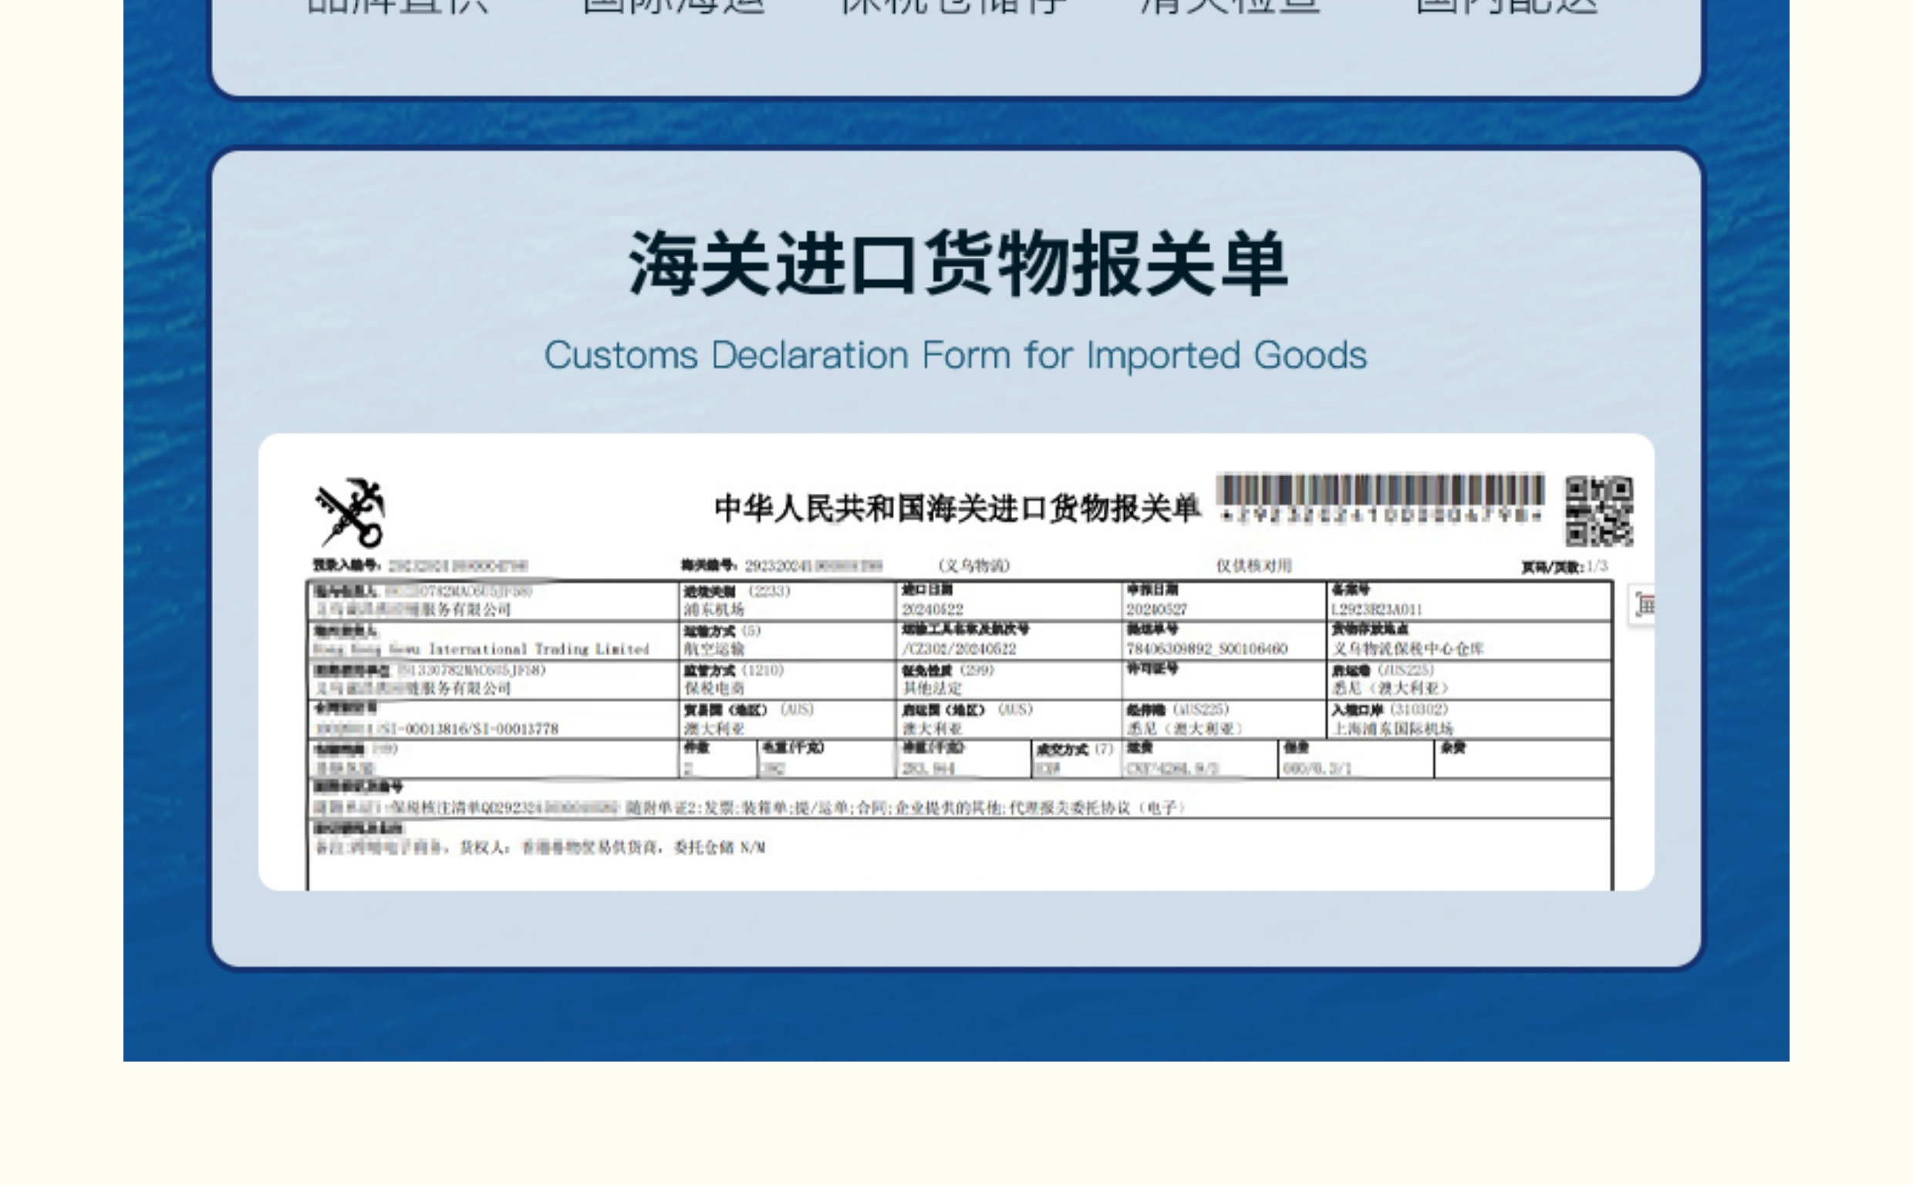Click the 浦东机场 entry customs cell
Viewport: 1913px width, 1185px height.
pyautogui.click(x=714, y=609)
